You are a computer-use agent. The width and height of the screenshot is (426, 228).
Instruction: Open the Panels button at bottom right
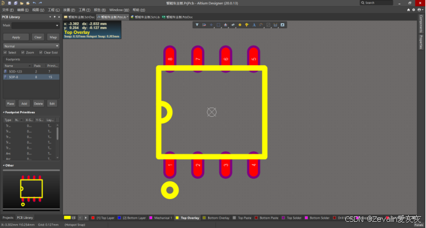419,225
